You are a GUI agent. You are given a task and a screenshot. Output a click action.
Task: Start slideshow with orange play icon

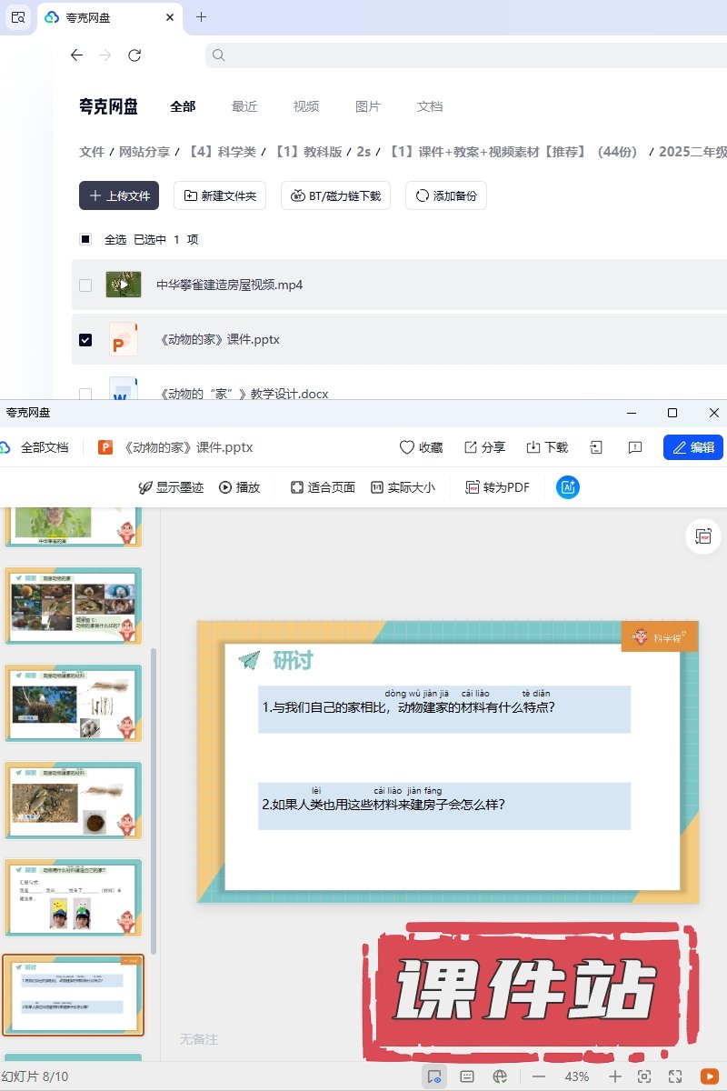(708, 1076)
